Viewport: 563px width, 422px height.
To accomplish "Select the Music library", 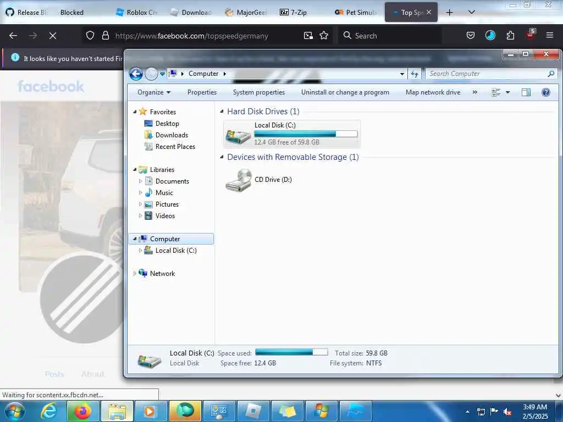I will click(164, 193).
